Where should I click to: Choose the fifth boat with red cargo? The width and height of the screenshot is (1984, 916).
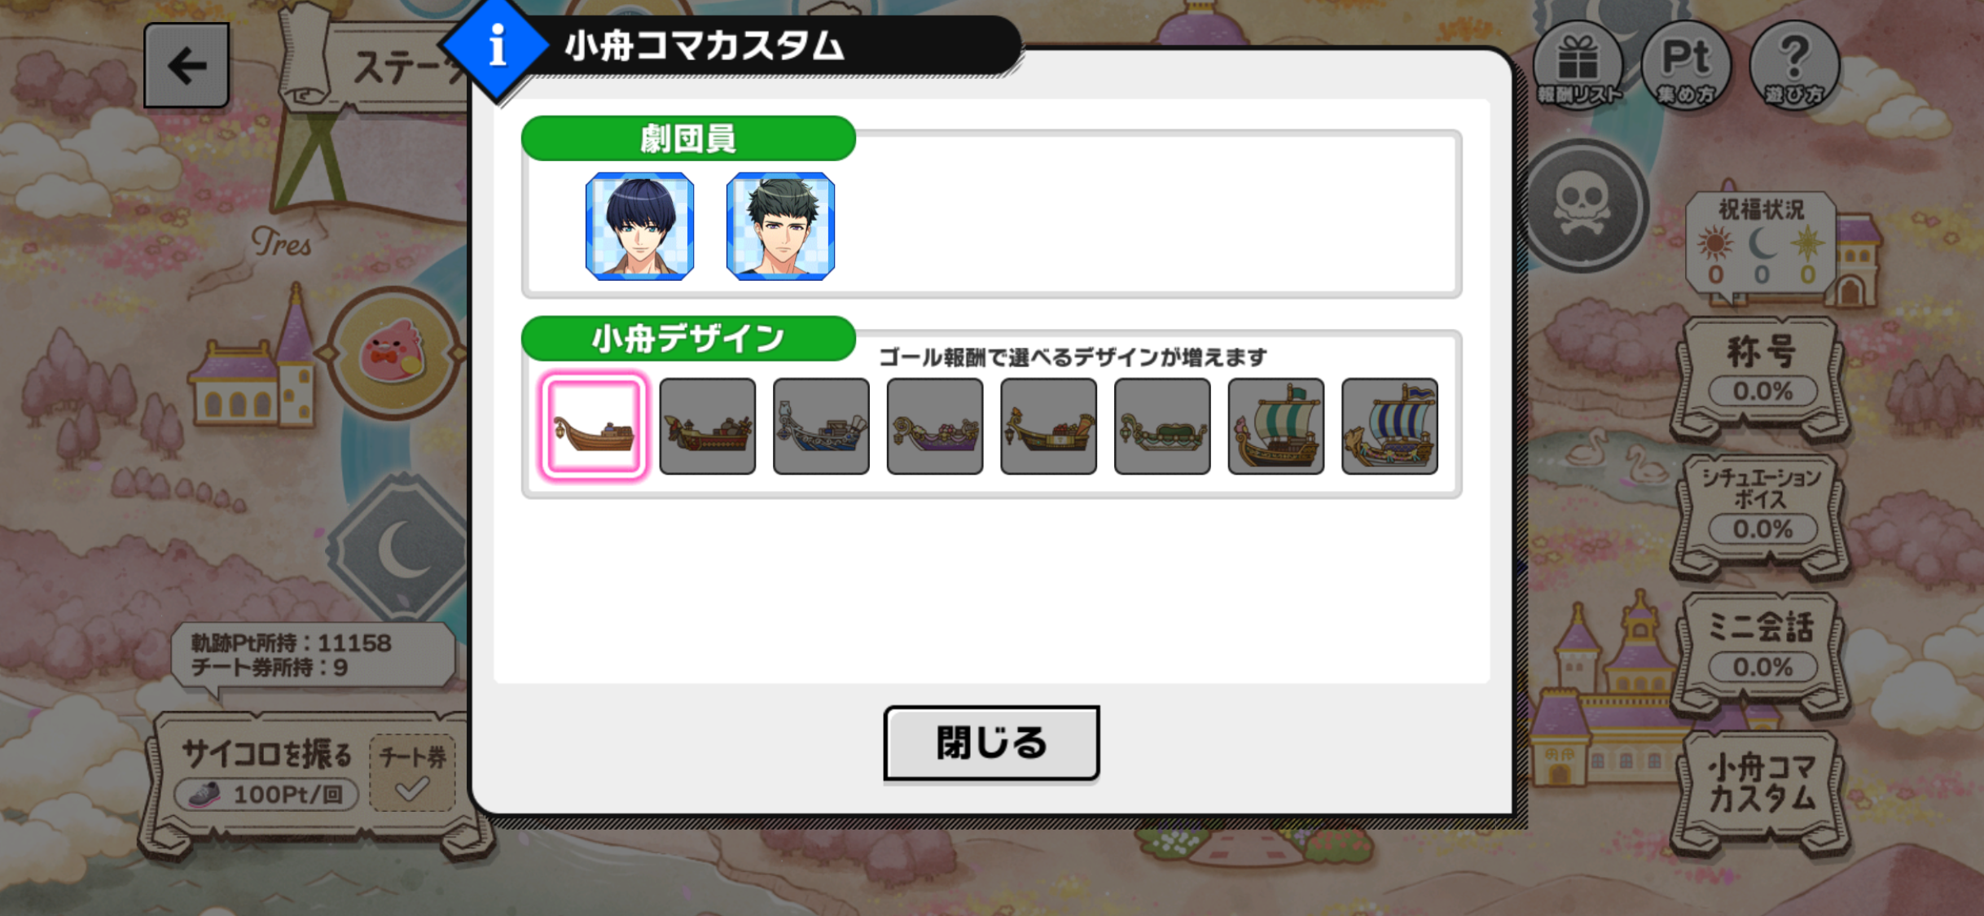click(x=1048, y=426)
